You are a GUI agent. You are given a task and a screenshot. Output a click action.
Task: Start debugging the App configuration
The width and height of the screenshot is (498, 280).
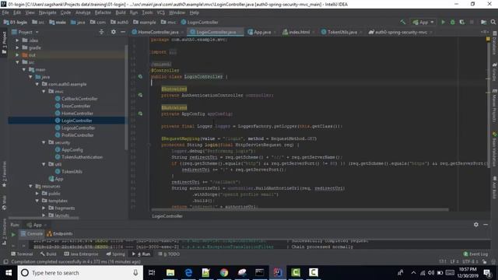[x=453, y=23]
